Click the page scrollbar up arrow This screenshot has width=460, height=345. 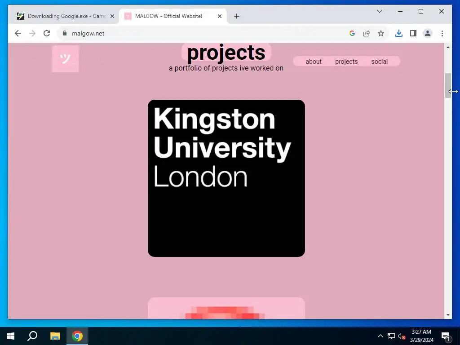[x=448, y=47]
